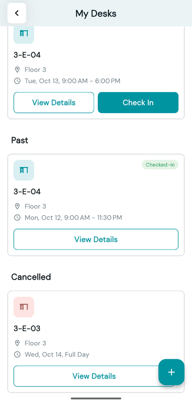Tap the clock icon beside Tue, Oct 13

tap(17, 81)
